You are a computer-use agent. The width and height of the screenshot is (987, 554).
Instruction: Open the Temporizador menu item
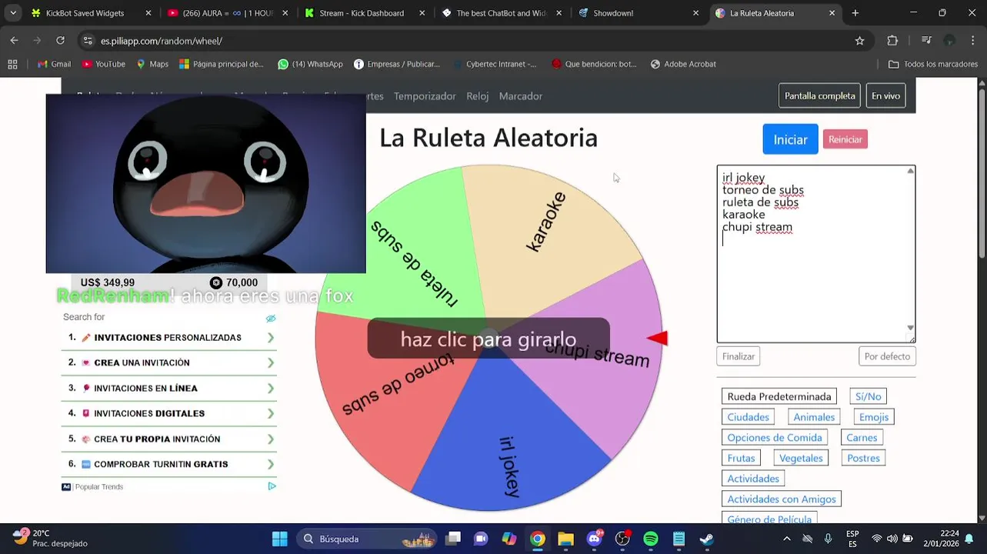(x=425, y=96)
